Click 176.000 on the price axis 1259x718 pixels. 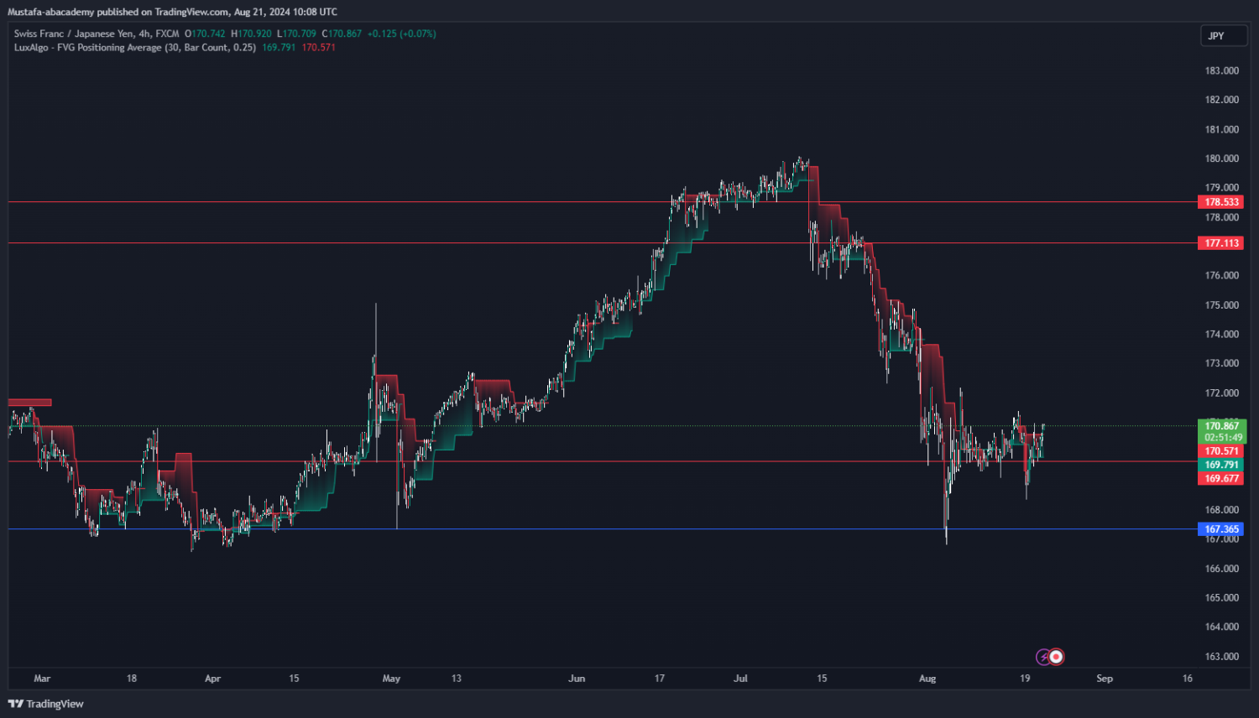point(1222,275)
